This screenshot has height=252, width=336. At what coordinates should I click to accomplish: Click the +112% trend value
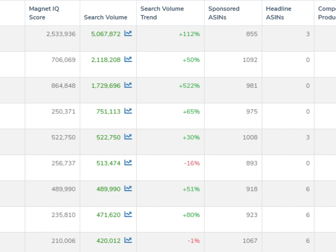[190, 34]
